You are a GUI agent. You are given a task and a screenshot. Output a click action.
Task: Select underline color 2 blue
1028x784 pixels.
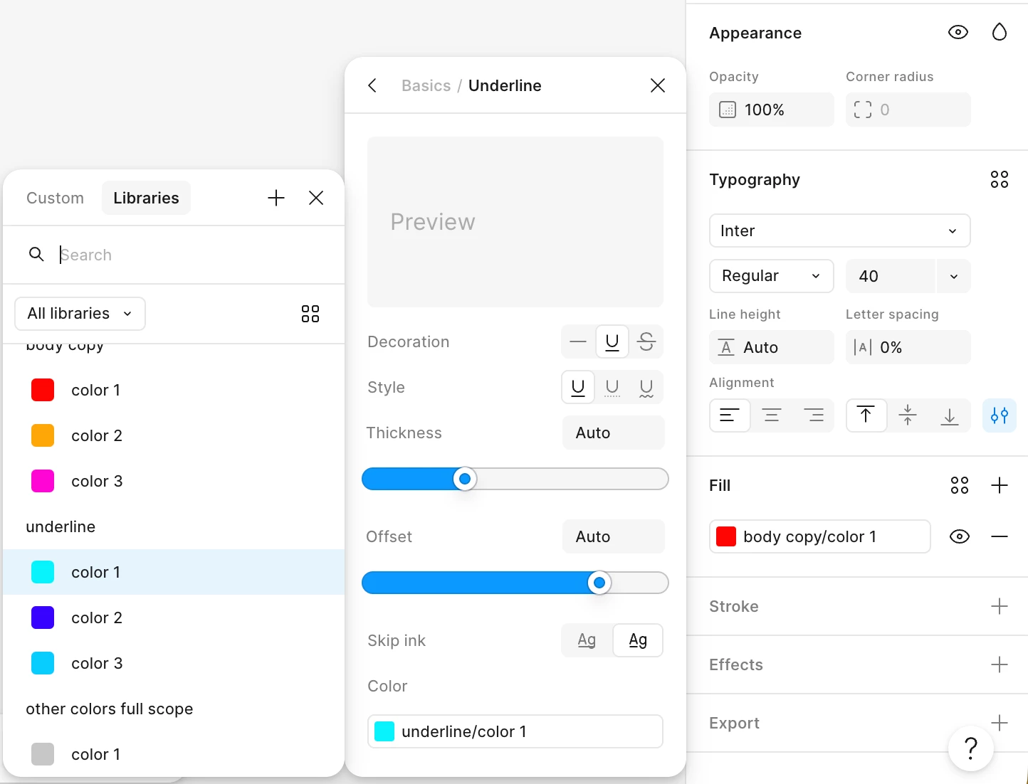click(174, 618)
